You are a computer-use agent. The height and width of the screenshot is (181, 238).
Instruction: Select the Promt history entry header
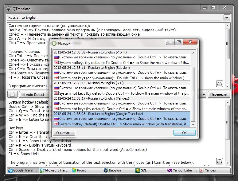(x=122, y=52)
